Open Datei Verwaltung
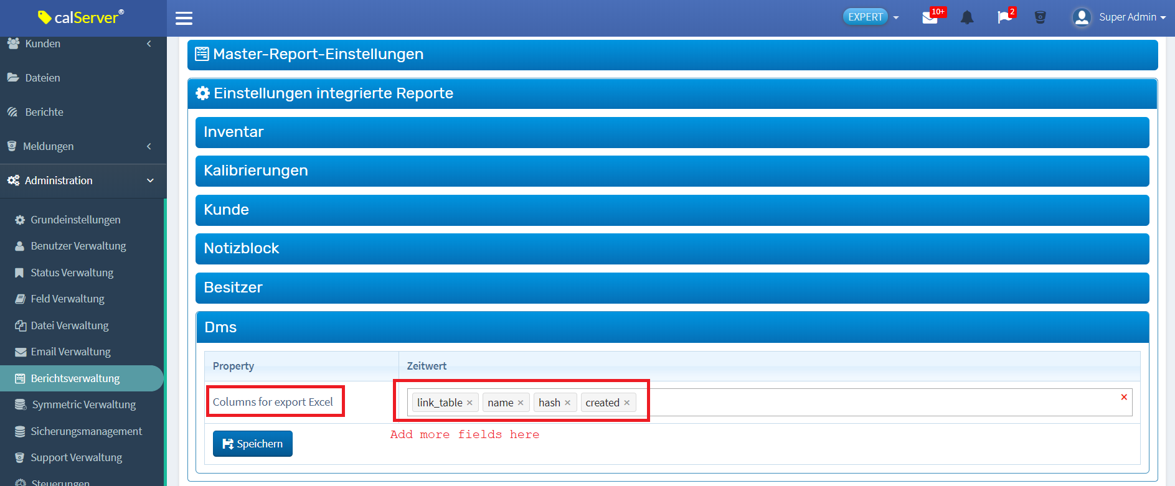Image resolution: width=1175 pixels, height=486 pixels. (69, 325)
